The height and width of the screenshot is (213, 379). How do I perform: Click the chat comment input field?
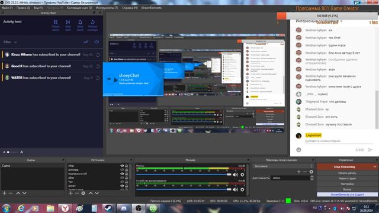coord(338,141)
